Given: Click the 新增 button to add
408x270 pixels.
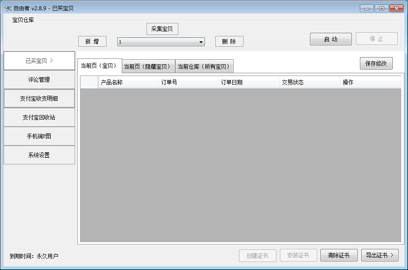Looking at the screenshot, I should 92,41.
